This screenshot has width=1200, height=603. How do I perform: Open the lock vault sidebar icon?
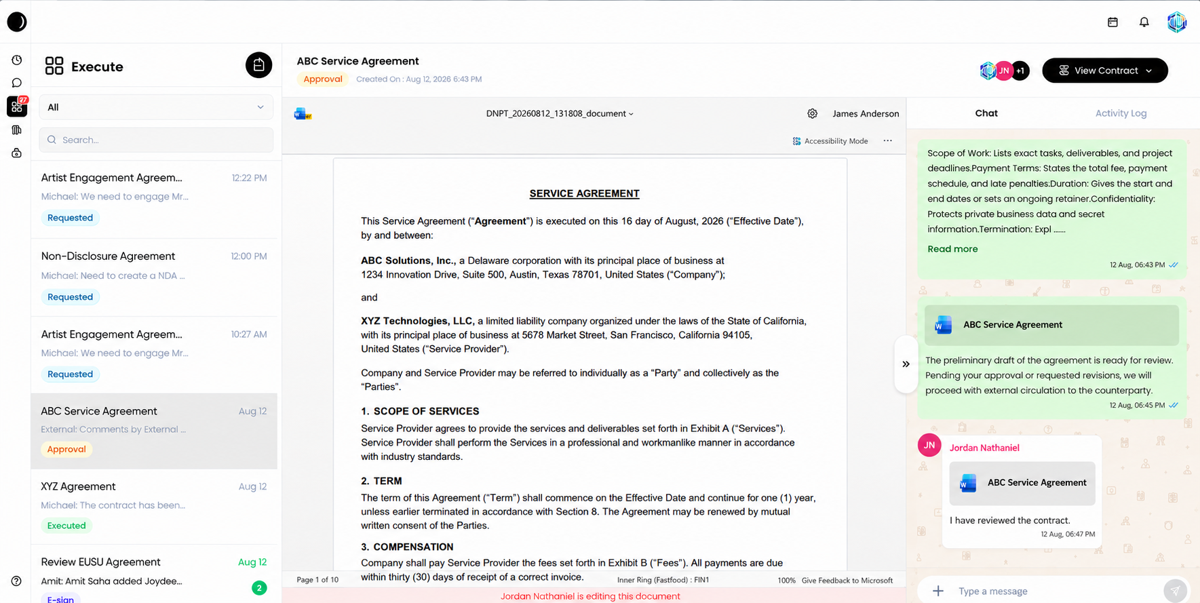[17, 153]
